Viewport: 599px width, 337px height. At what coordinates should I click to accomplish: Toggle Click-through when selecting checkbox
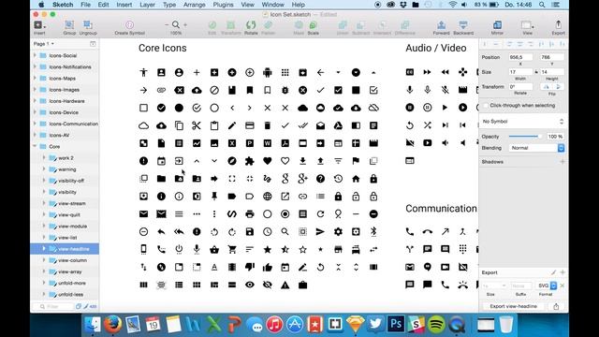click(486, 106)
